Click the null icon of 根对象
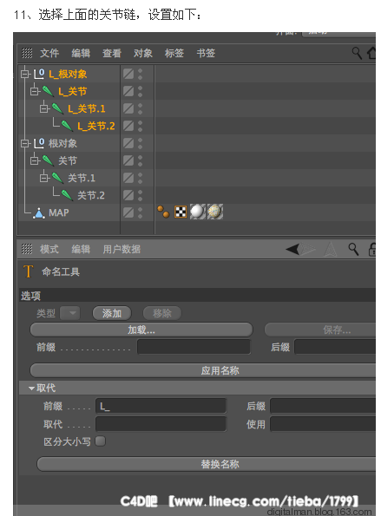Viewport: 381px width, 516px height. (39, 143)
